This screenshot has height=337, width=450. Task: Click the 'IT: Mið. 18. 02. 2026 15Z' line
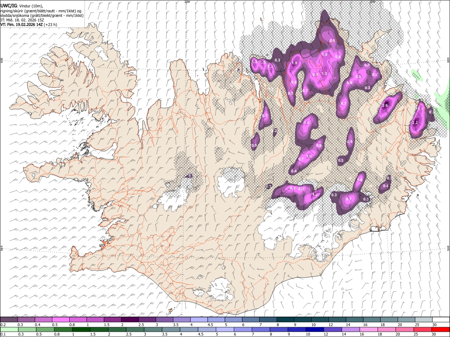point(22,20)
